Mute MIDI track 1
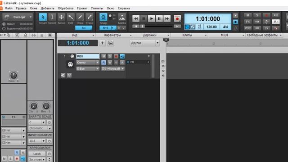 point(103,56)
